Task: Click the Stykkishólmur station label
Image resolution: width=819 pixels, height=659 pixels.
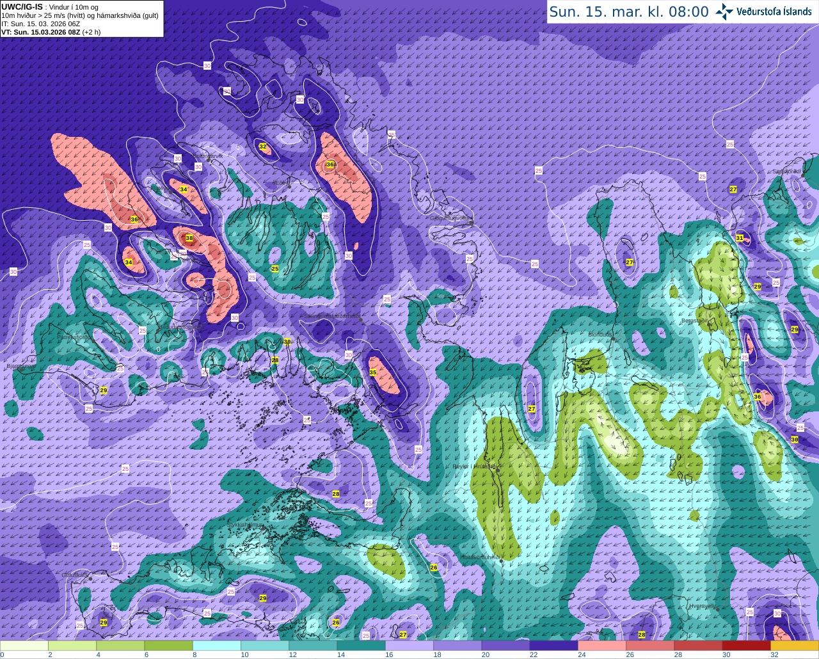Action: tap(245, 525)
